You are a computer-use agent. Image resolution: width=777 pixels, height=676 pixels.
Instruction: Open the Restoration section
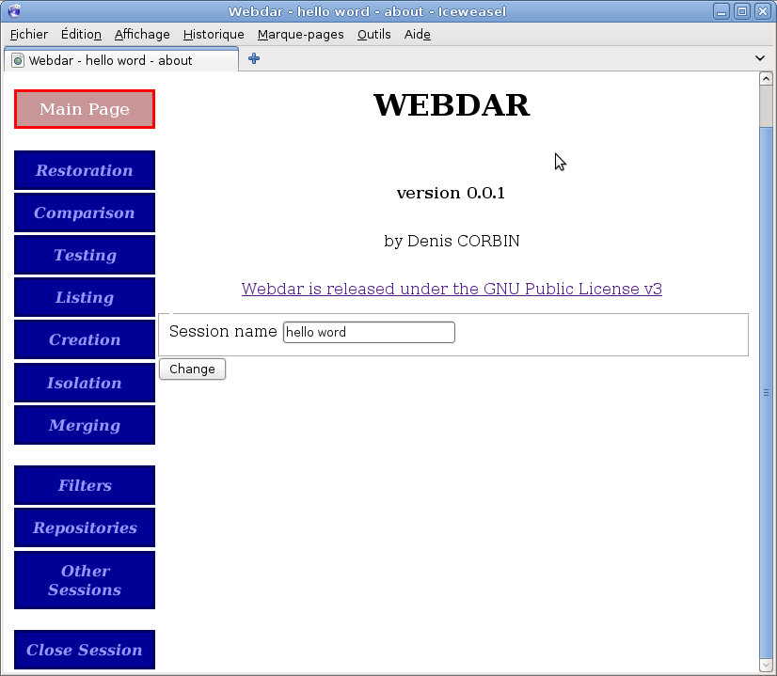(x=84, y=170)
